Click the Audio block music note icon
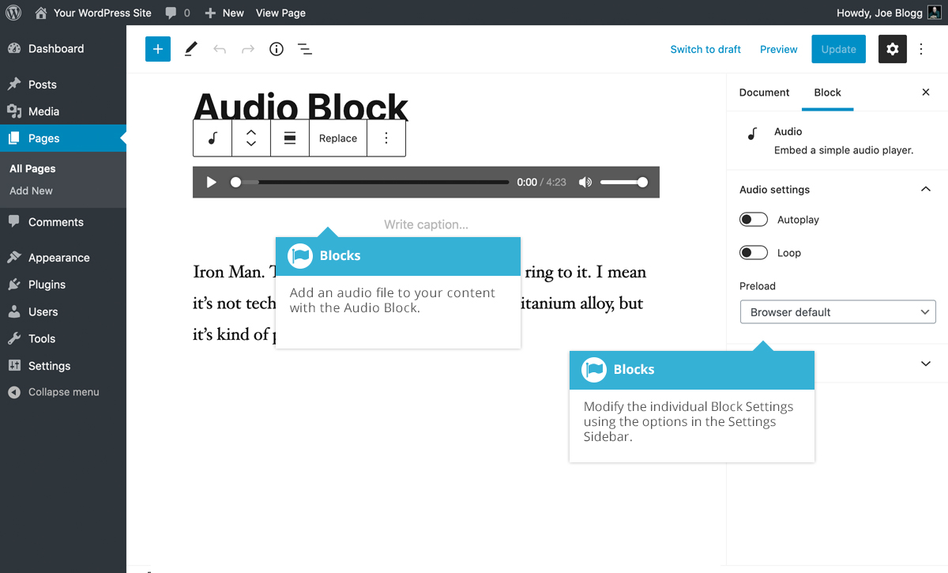 tap(212, 138)
